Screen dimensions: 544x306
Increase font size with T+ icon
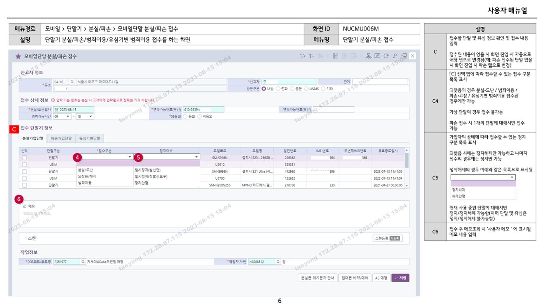pos(302,56)
